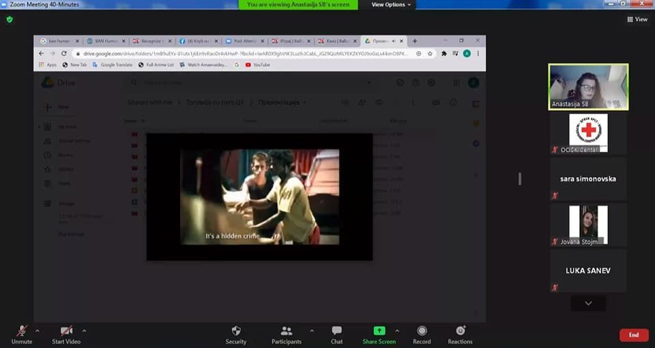The width and height of the screenshot is (655, 348).
Task: Open Google Translate bookmark
Action: point(113,65)
